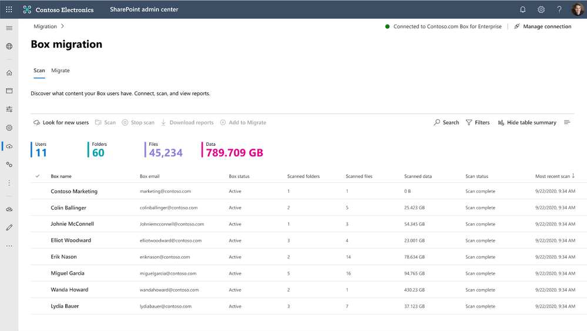The width and height of the screenshot is (587, 331).
Task: Click the 94.765 GB scanned data cell
Action: point(414,273)
